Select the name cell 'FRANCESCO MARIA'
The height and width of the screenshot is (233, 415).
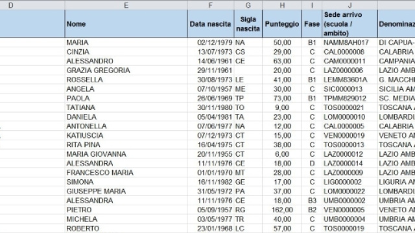(126, 173)
